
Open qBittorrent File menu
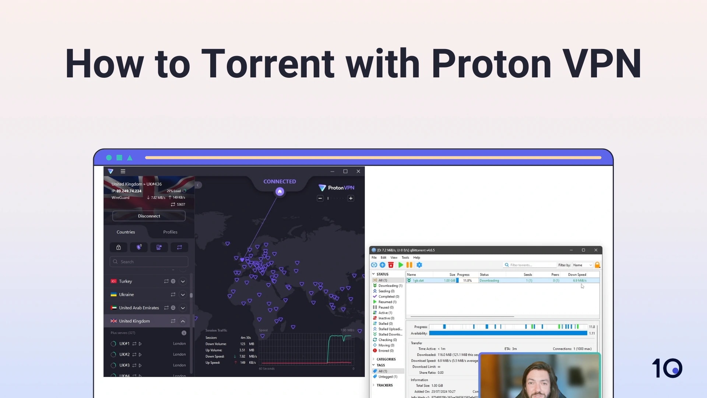tap(374, 258)
